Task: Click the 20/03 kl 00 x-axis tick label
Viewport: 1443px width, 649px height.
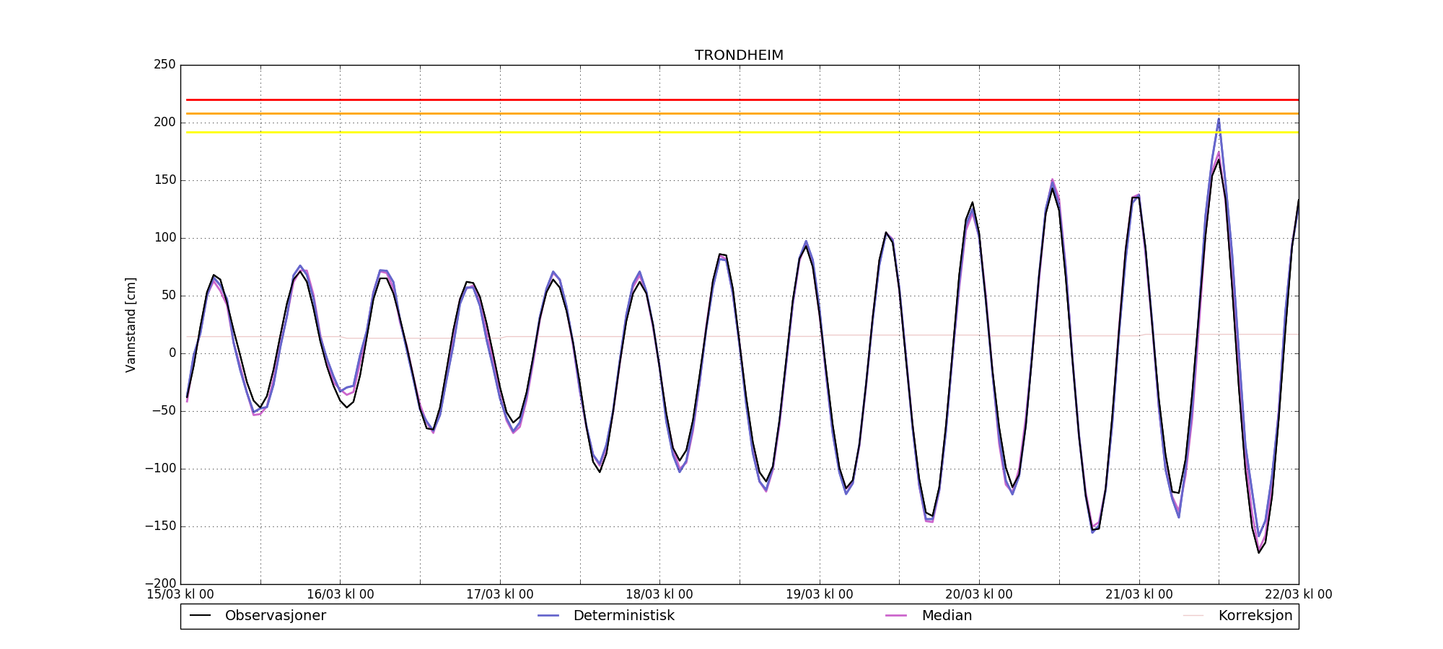Action: point(978,595)
